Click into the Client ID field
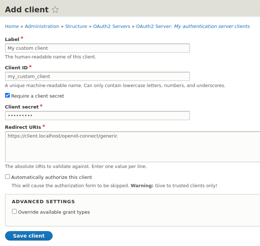Viewport: 260px width, 246px height. [97, 76]
